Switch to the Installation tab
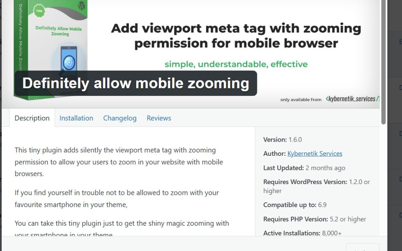 point(76,118)
